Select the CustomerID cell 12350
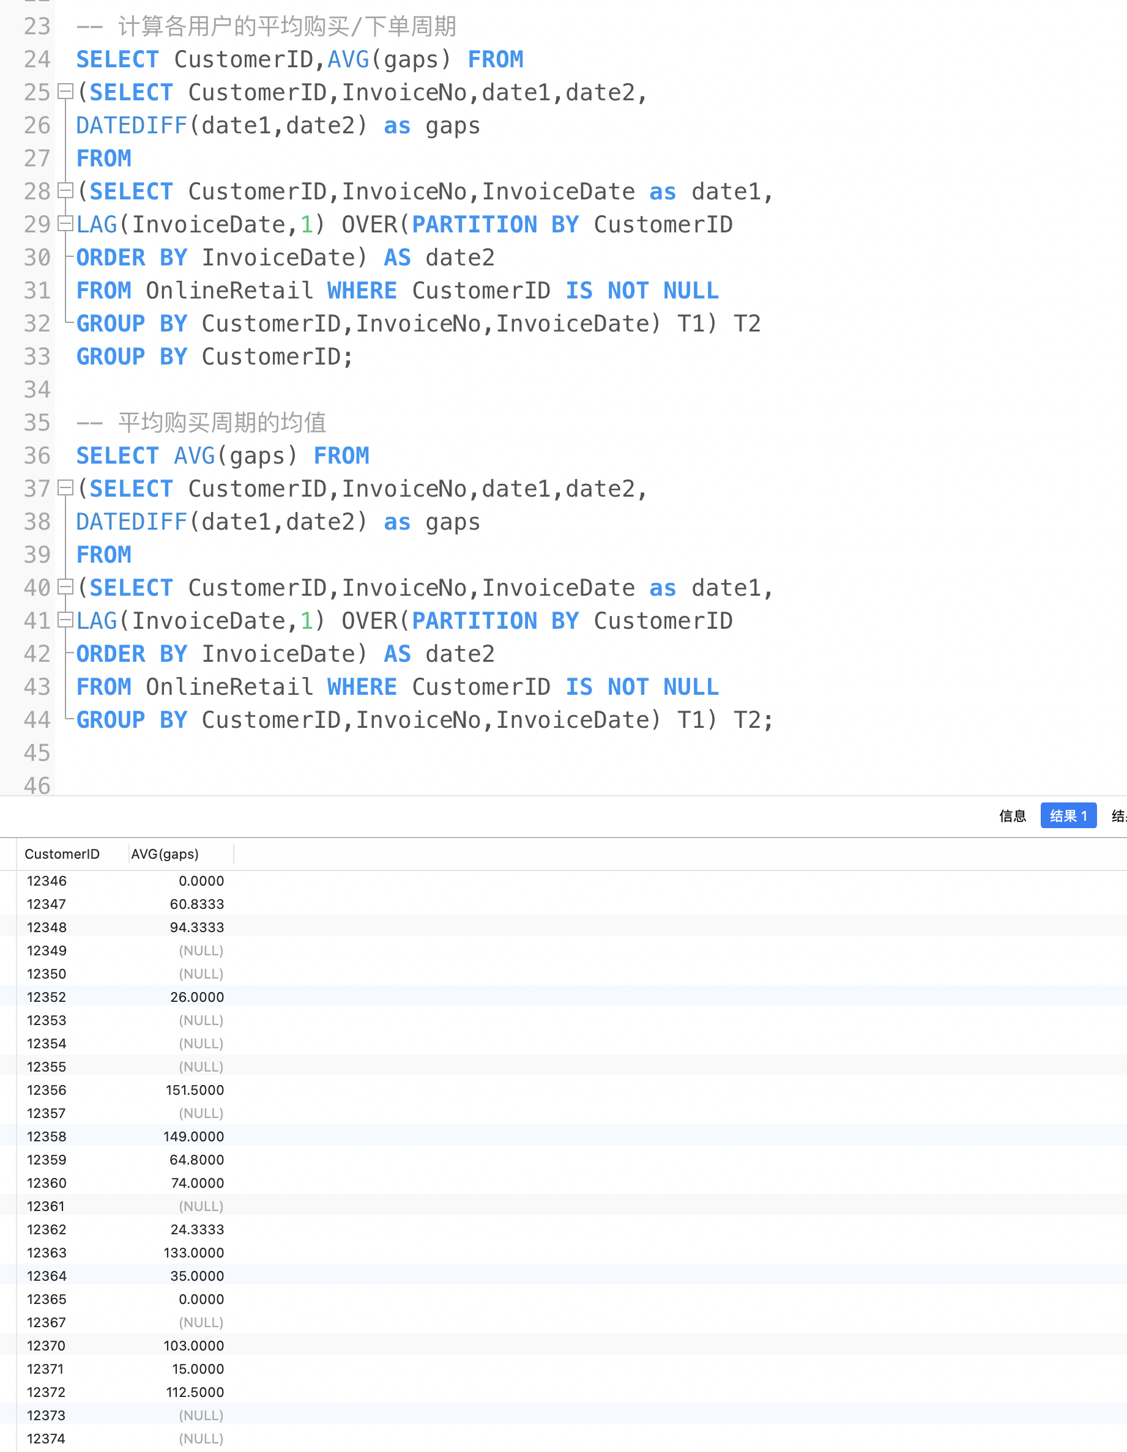 pos(46,974)
